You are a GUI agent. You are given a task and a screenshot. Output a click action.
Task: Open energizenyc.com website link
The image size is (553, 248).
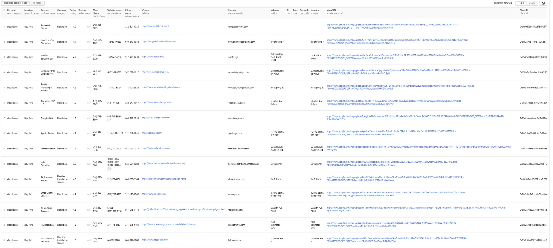(155, 118)
